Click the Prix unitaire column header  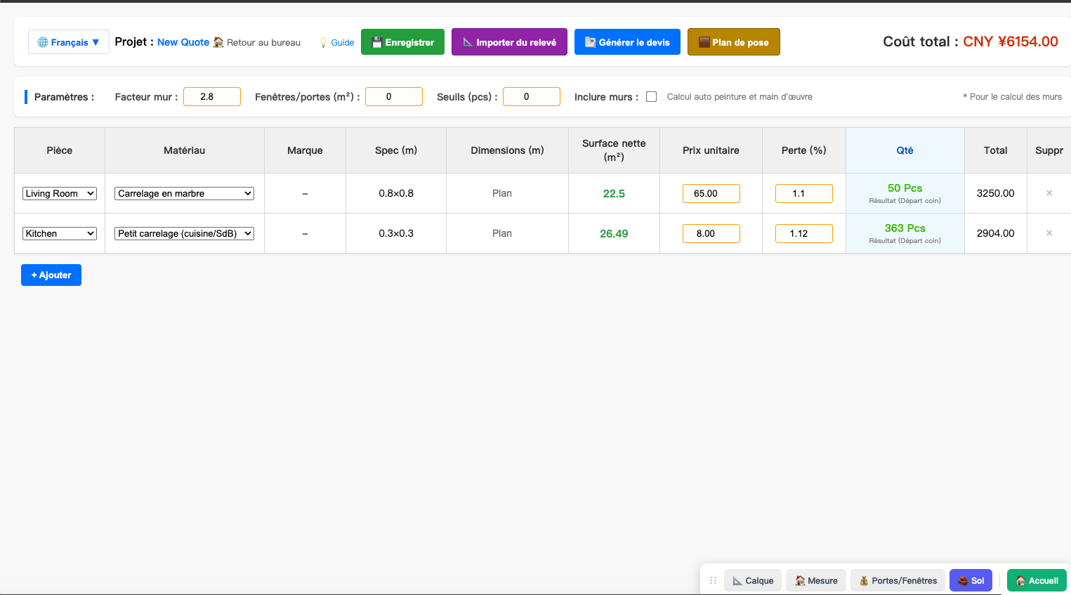(711, 150)
